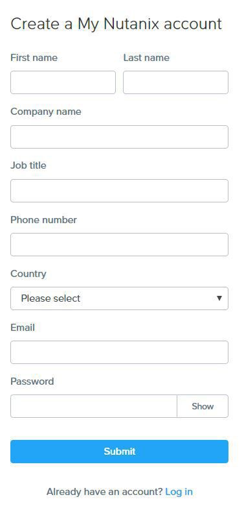Click the "Job title" field label
Image resolution: width=244 pixels, height=508 pixels.
(28, 165)
